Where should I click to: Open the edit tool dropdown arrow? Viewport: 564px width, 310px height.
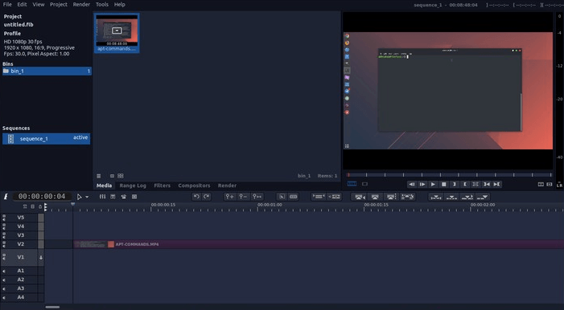click(87, 197)
